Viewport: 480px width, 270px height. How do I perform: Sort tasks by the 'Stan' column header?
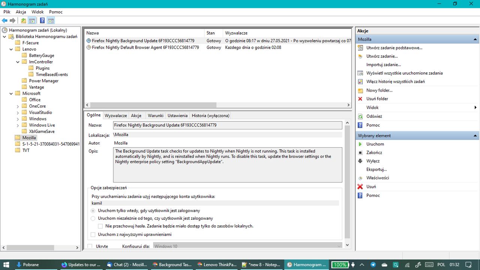pyautogui.click(x=214, y=33)
